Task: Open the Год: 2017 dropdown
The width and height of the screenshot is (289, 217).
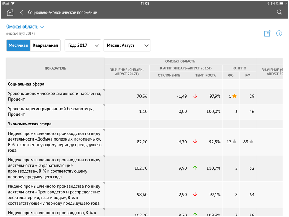Action: click(x=83, y=45)
